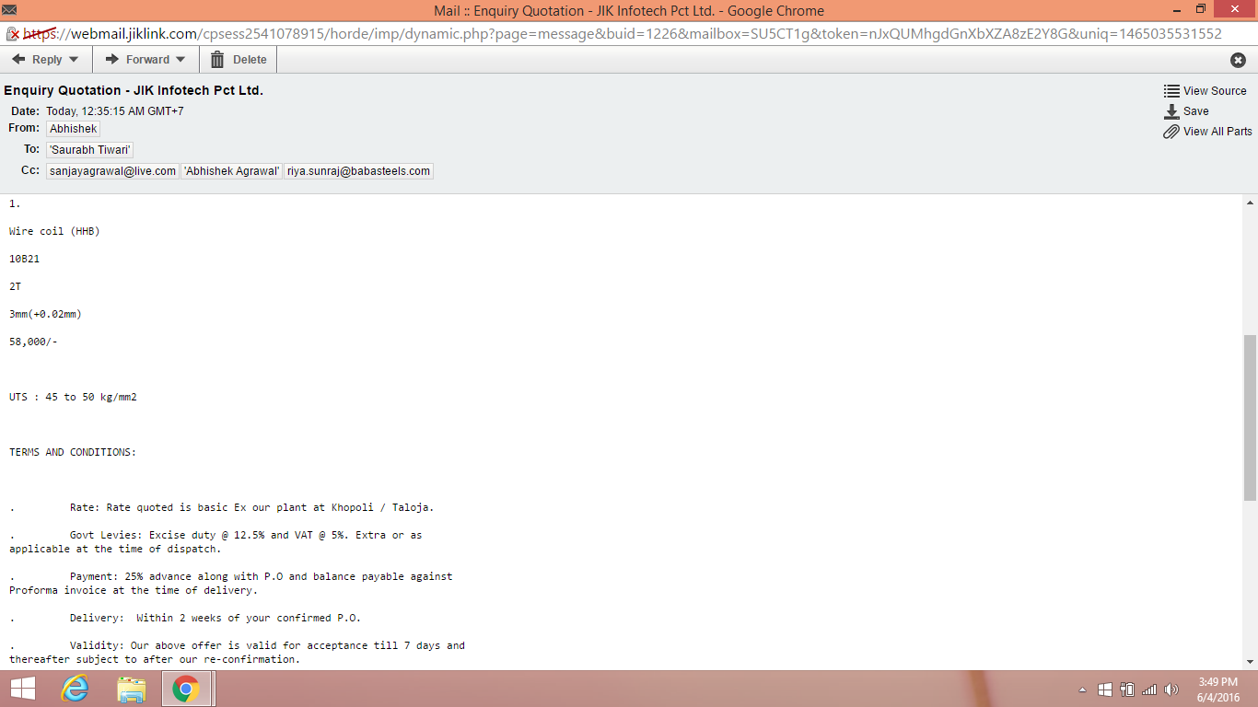This screenshot has height=707, width=1258.
Task: Expand the Reply dropdown arrow
Action: coord(74,60)
